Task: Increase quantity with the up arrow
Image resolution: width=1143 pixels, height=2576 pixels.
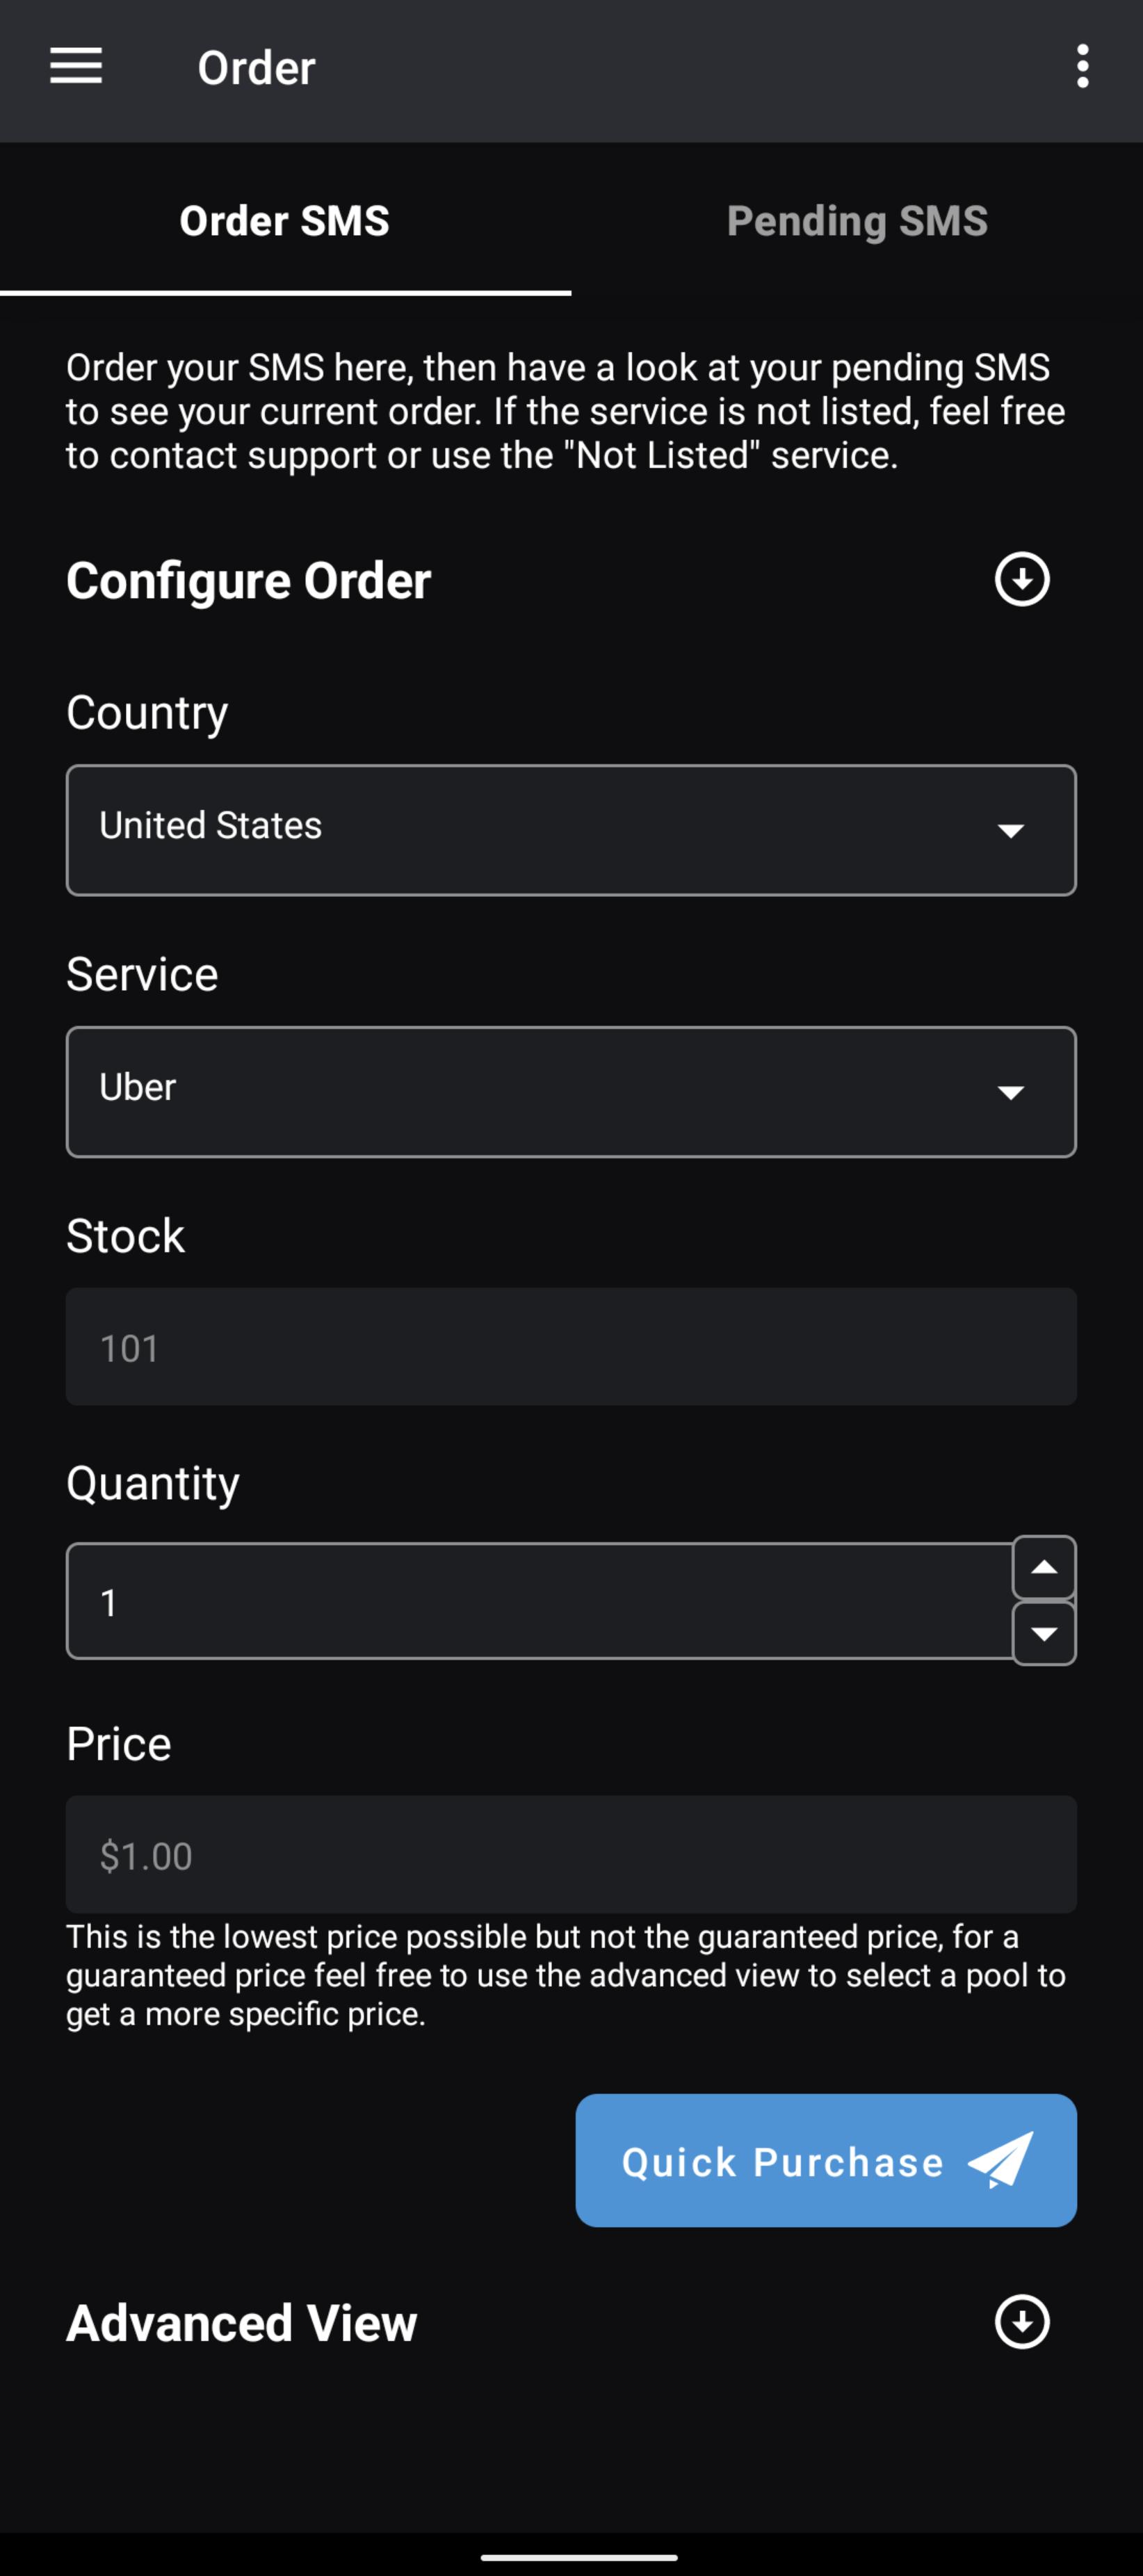Action: pyautogui.click(x=1044, y=1568)
